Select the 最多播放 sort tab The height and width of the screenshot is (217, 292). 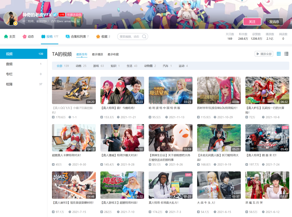[x=97, y=54]
